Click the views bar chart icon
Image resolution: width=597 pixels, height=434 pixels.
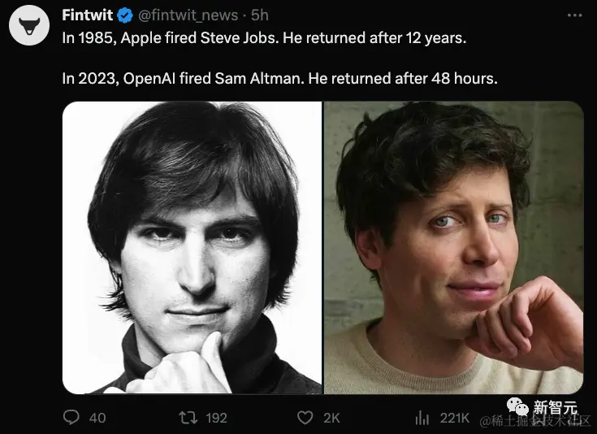click(x=422, y=417)
